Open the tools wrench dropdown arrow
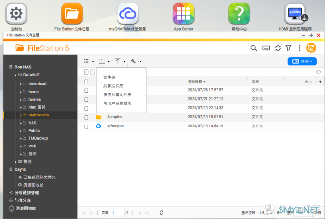Screen dimensions: 325x219 pyautogui.click(x=141, y=61)
